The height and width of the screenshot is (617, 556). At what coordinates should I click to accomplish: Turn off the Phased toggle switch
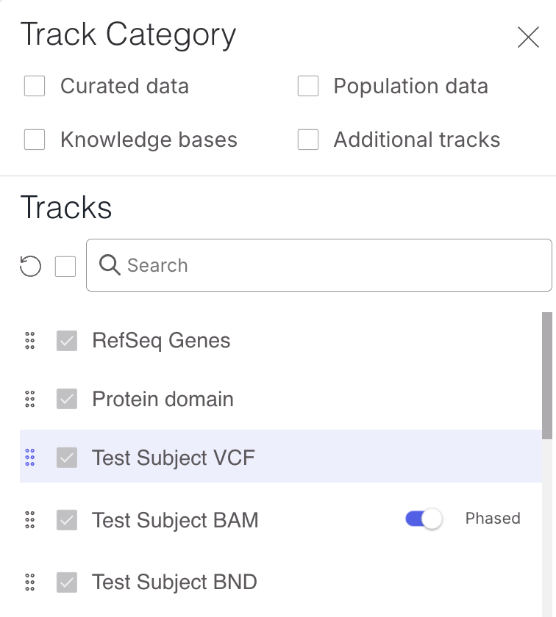click(424, 519)
